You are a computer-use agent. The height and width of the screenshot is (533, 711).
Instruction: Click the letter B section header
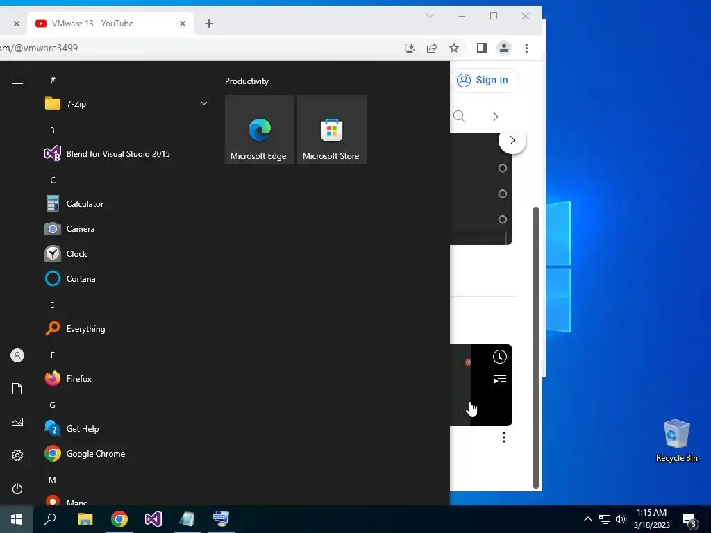pos(52,130)
